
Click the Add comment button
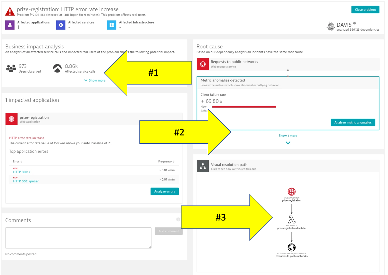point(169,231)
